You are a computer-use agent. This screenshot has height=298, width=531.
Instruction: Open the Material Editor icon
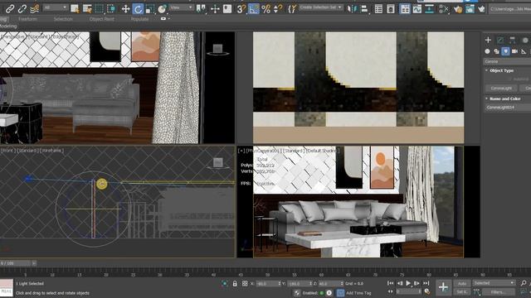(x=443, y=8)
